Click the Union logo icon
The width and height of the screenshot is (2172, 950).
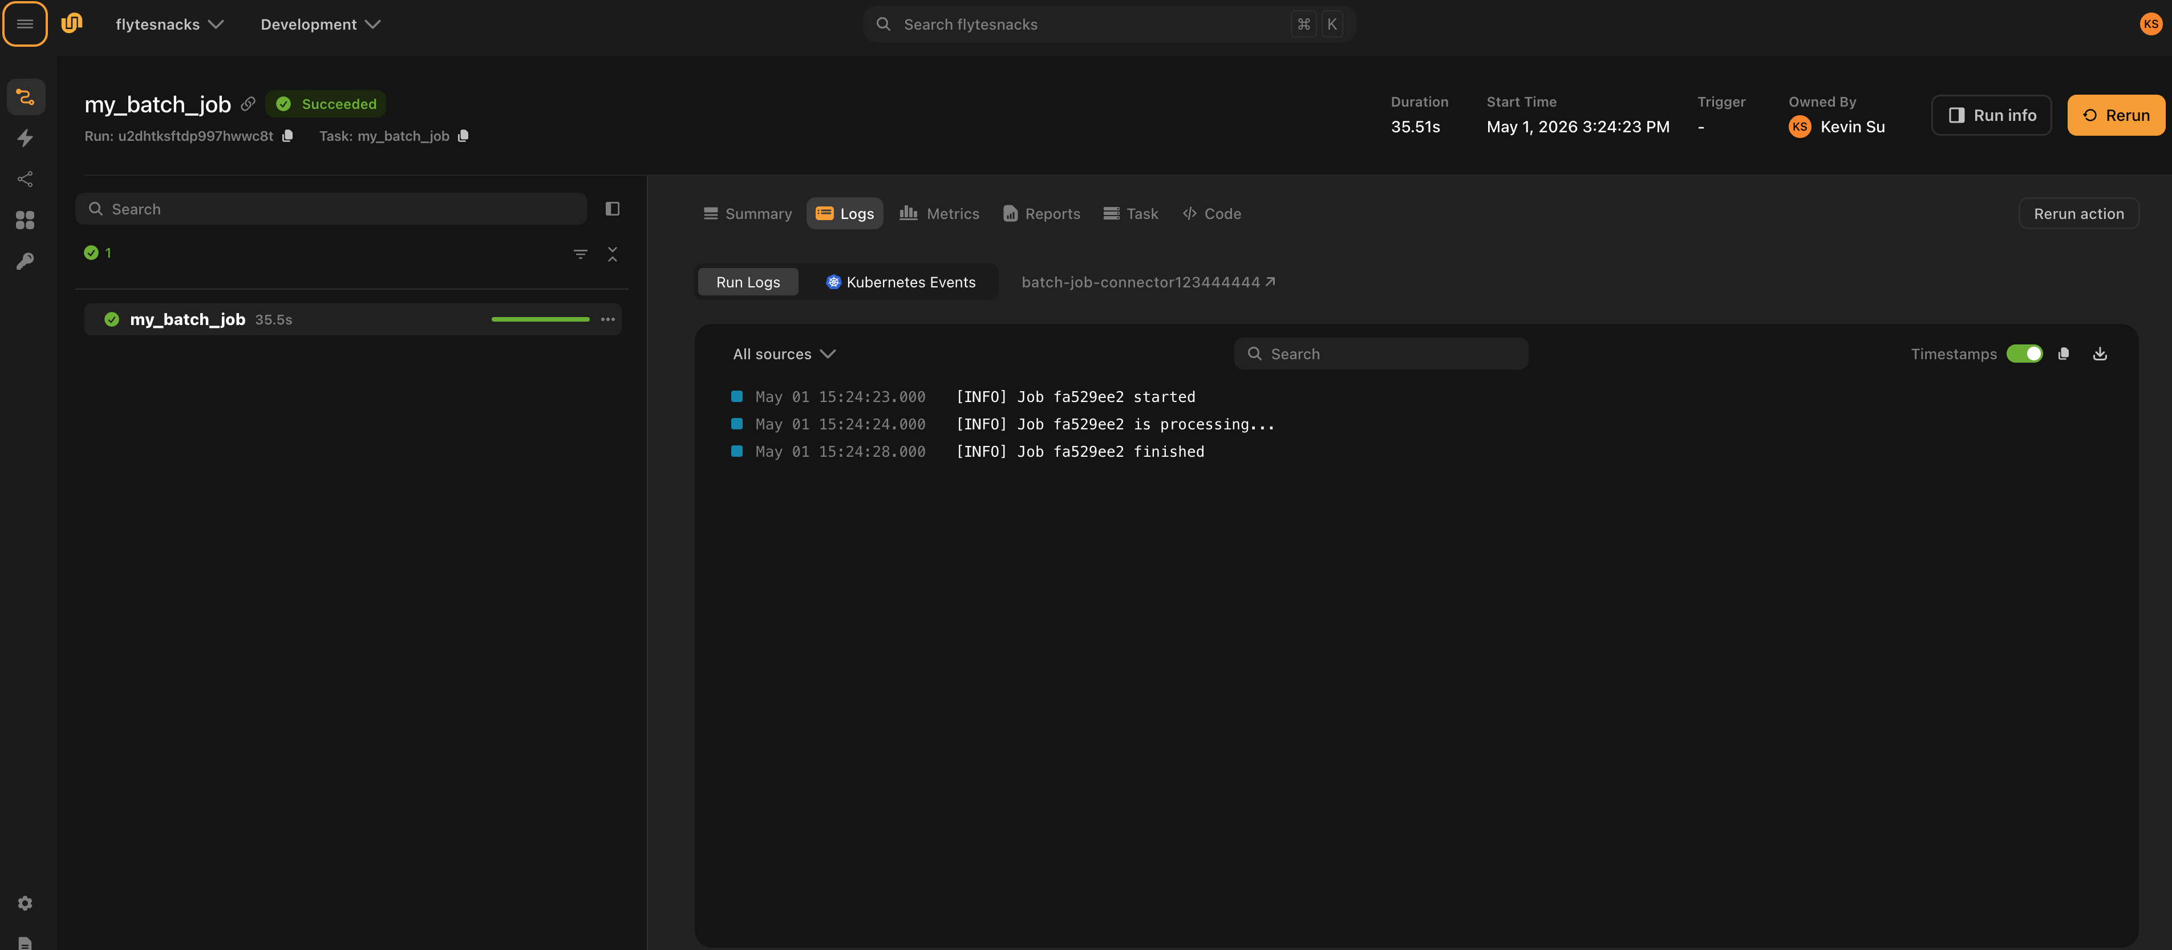(72, 23)
